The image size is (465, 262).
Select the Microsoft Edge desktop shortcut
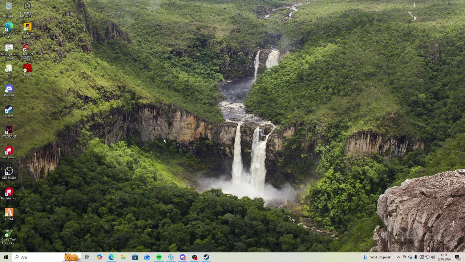coord(9,31)
